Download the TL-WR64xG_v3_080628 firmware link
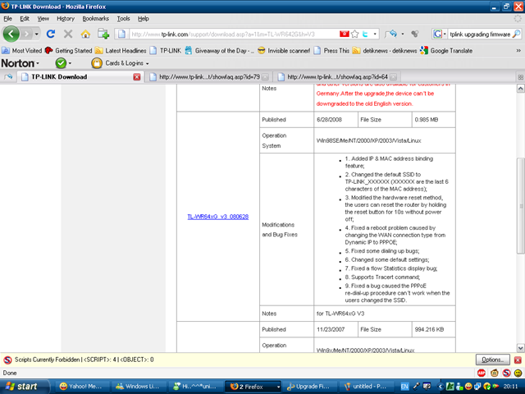The image size is (525, 394). click(x=219, y=217)
